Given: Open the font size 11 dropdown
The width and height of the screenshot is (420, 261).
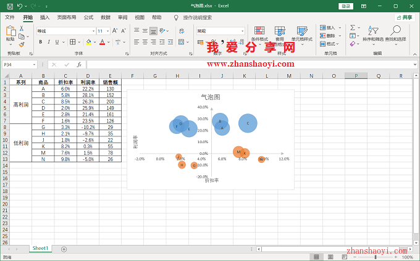Looking at the screenshot, I should pyautogui.click(x=107, y=31).
